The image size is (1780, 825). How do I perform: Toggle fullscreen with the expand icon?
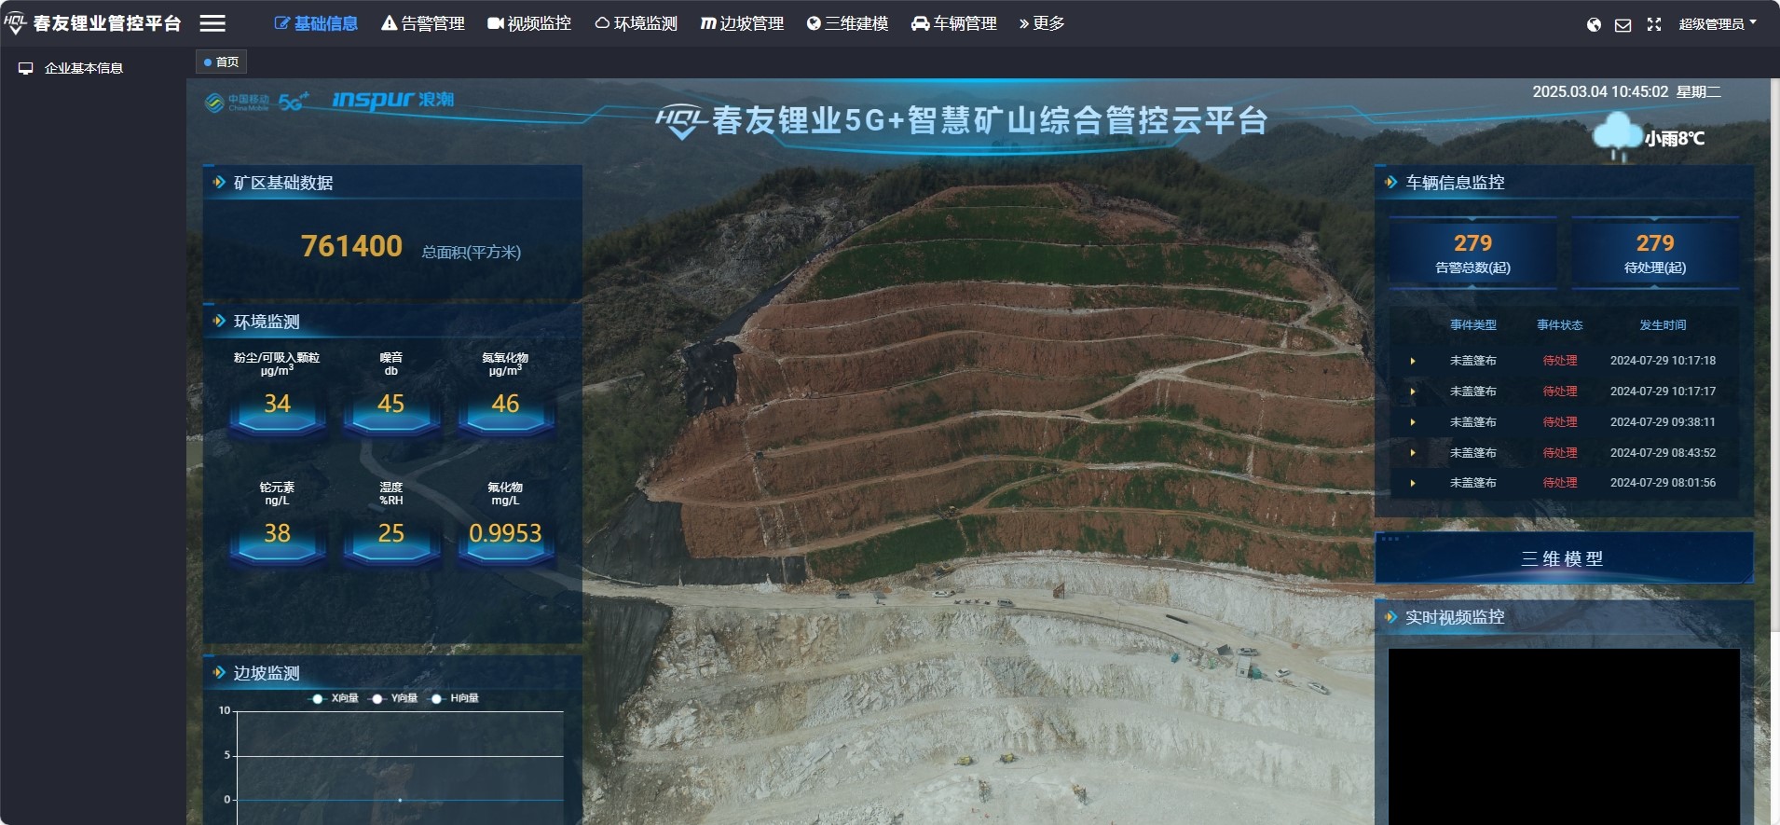[1654, 24]
